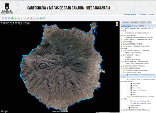The height and width of the screenshot is (113, 156).
Task: Open the Contacto link
Action: click(x=144, y=14)
